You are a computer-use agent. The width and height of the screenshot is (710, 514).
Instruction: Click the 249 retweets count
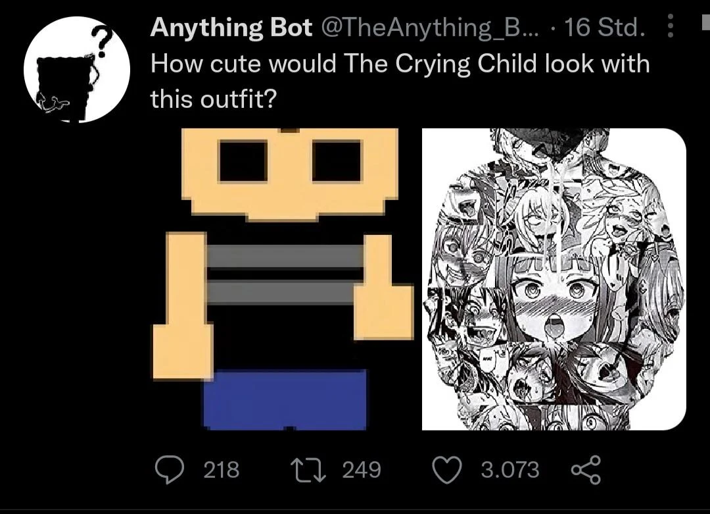coord(362,470)
